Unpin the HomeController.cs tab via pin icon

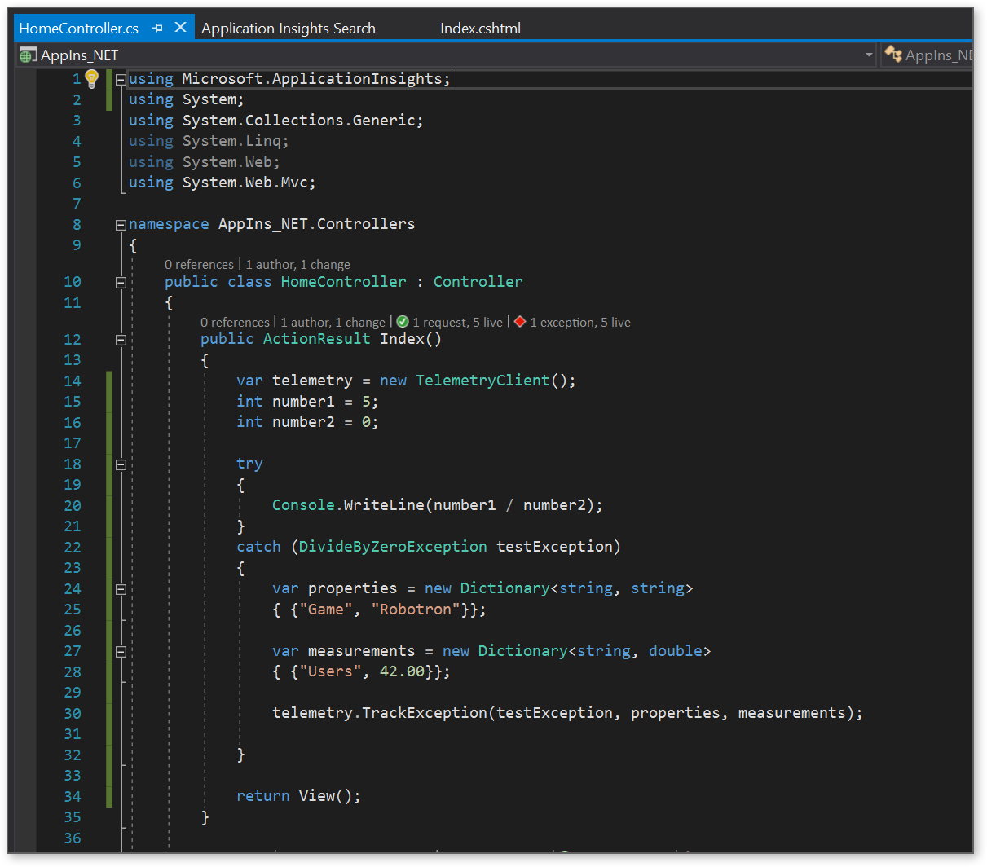pyautogui.click(x=157, y=27)
